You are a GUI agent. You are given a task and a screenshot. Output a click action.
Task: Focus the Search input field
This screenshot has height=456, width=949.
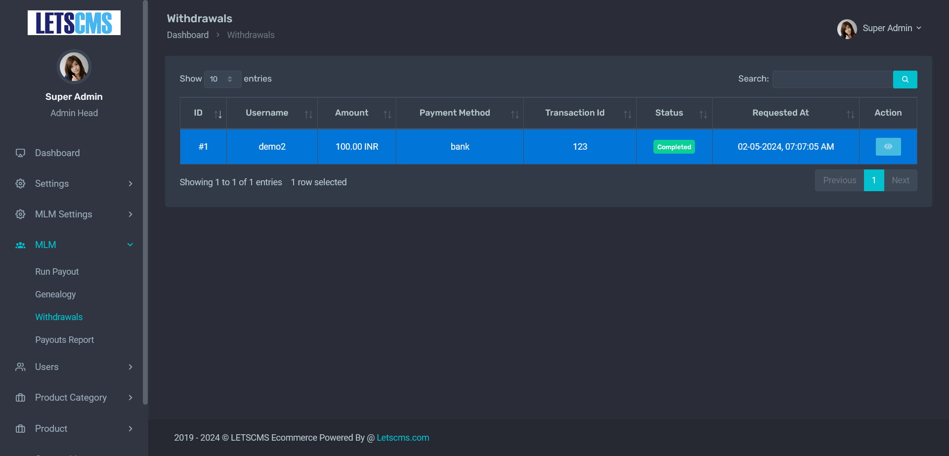pyautogui.click(x=832, y=80)
